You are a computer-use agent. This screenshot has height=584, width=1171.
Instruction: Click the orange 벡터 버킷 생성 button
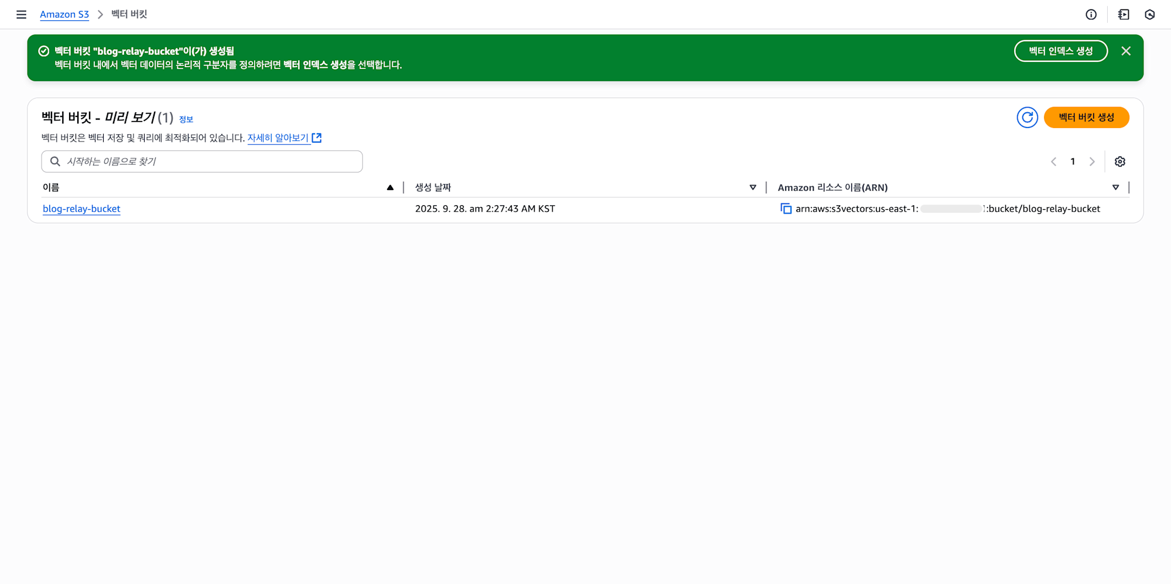point(1086,118)
